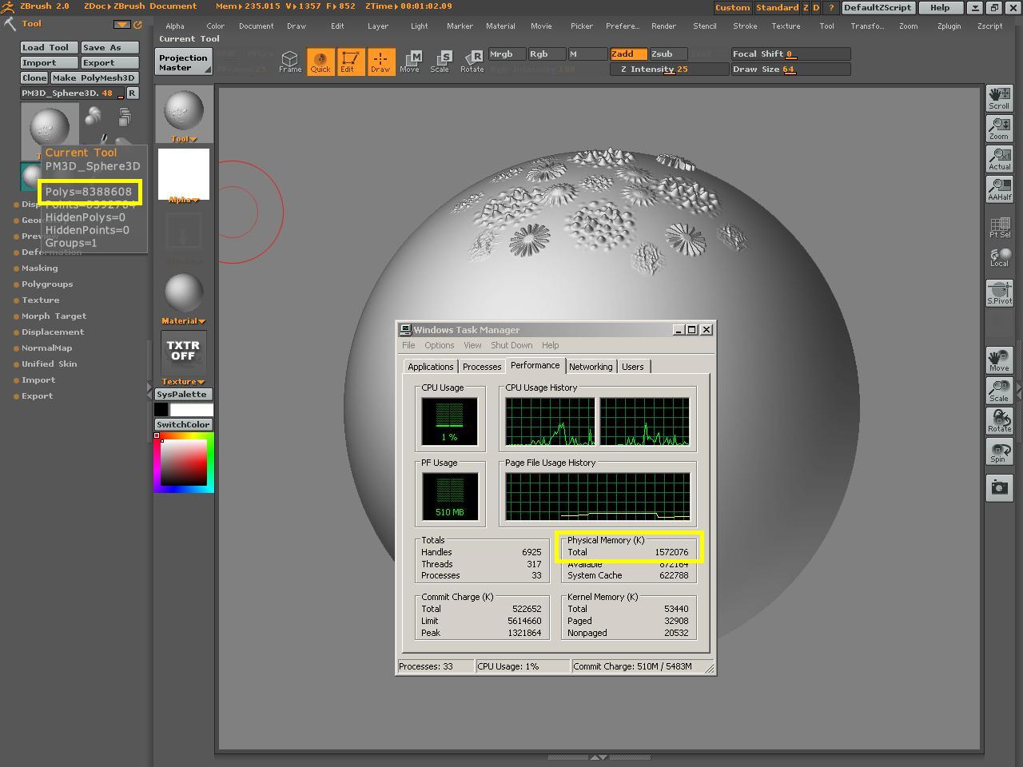Open the Tool thumbnail picker

[184, 114]
